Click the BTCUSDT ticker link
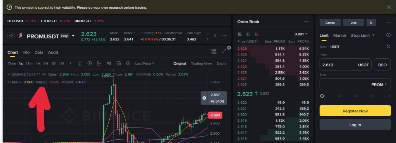This screenshot has width=396, height=143. [x=22, y=21]
